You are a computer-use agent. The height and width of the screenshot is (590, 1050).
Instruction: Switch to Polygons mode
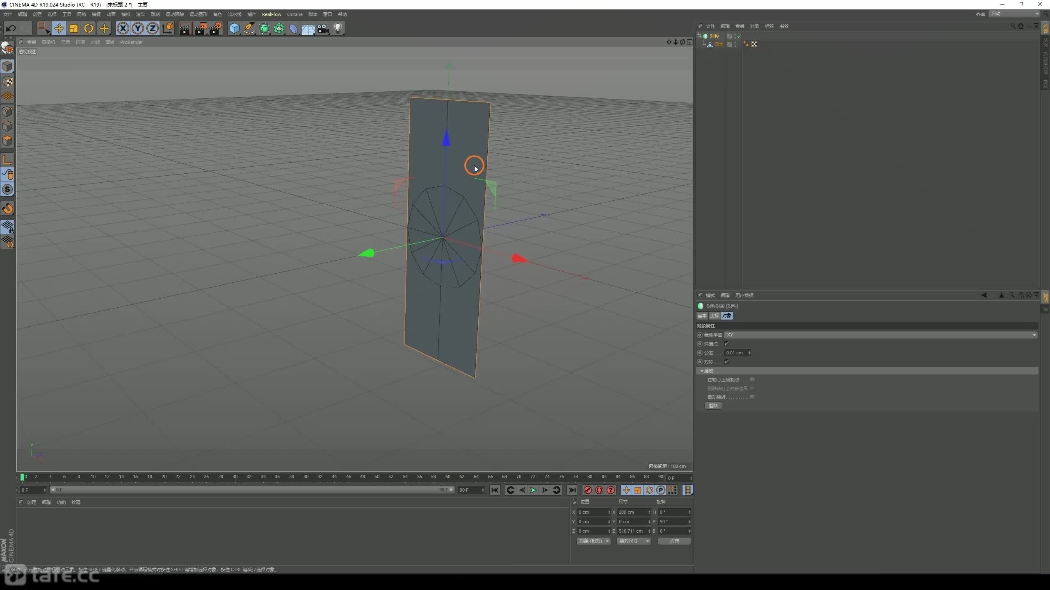[7, 141]
